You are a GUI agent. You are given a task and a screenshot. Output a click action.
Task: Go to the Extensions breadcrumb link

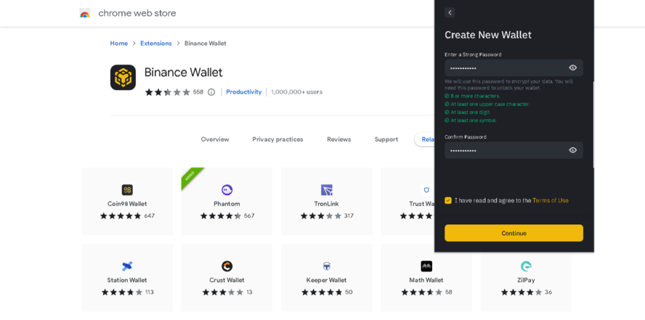[156, 43]
